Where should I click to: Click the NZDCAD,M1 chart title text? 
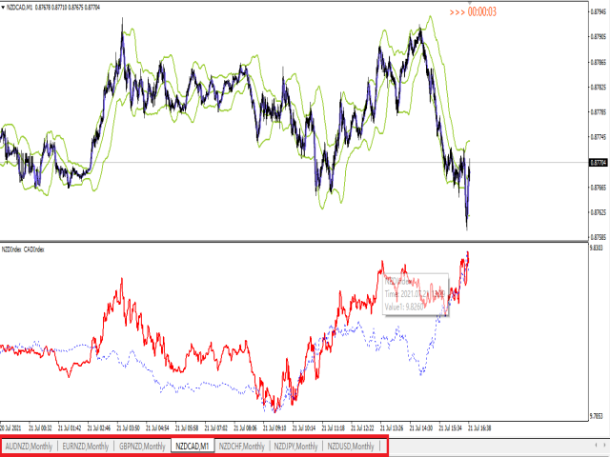tap(19, 8)
